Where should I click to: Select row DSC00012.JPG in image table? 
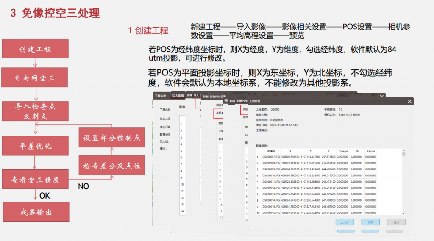pyautogui.click(x=316, y=188)
